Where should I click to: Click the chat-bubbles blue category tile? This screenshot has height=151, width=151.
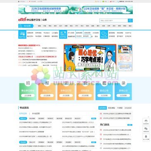tap(104, 34)
